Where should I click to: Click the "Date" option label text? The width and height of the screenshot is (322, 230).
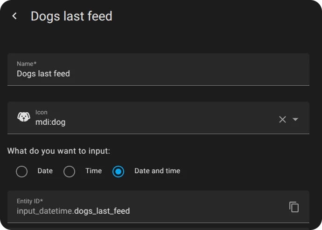45,171
